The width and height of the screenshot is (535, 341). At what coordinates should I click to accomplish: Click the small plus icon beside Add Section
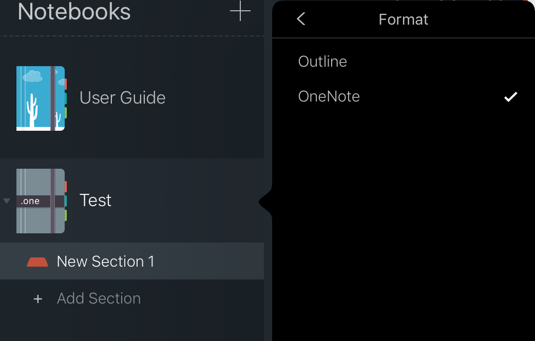coord(38,299)
